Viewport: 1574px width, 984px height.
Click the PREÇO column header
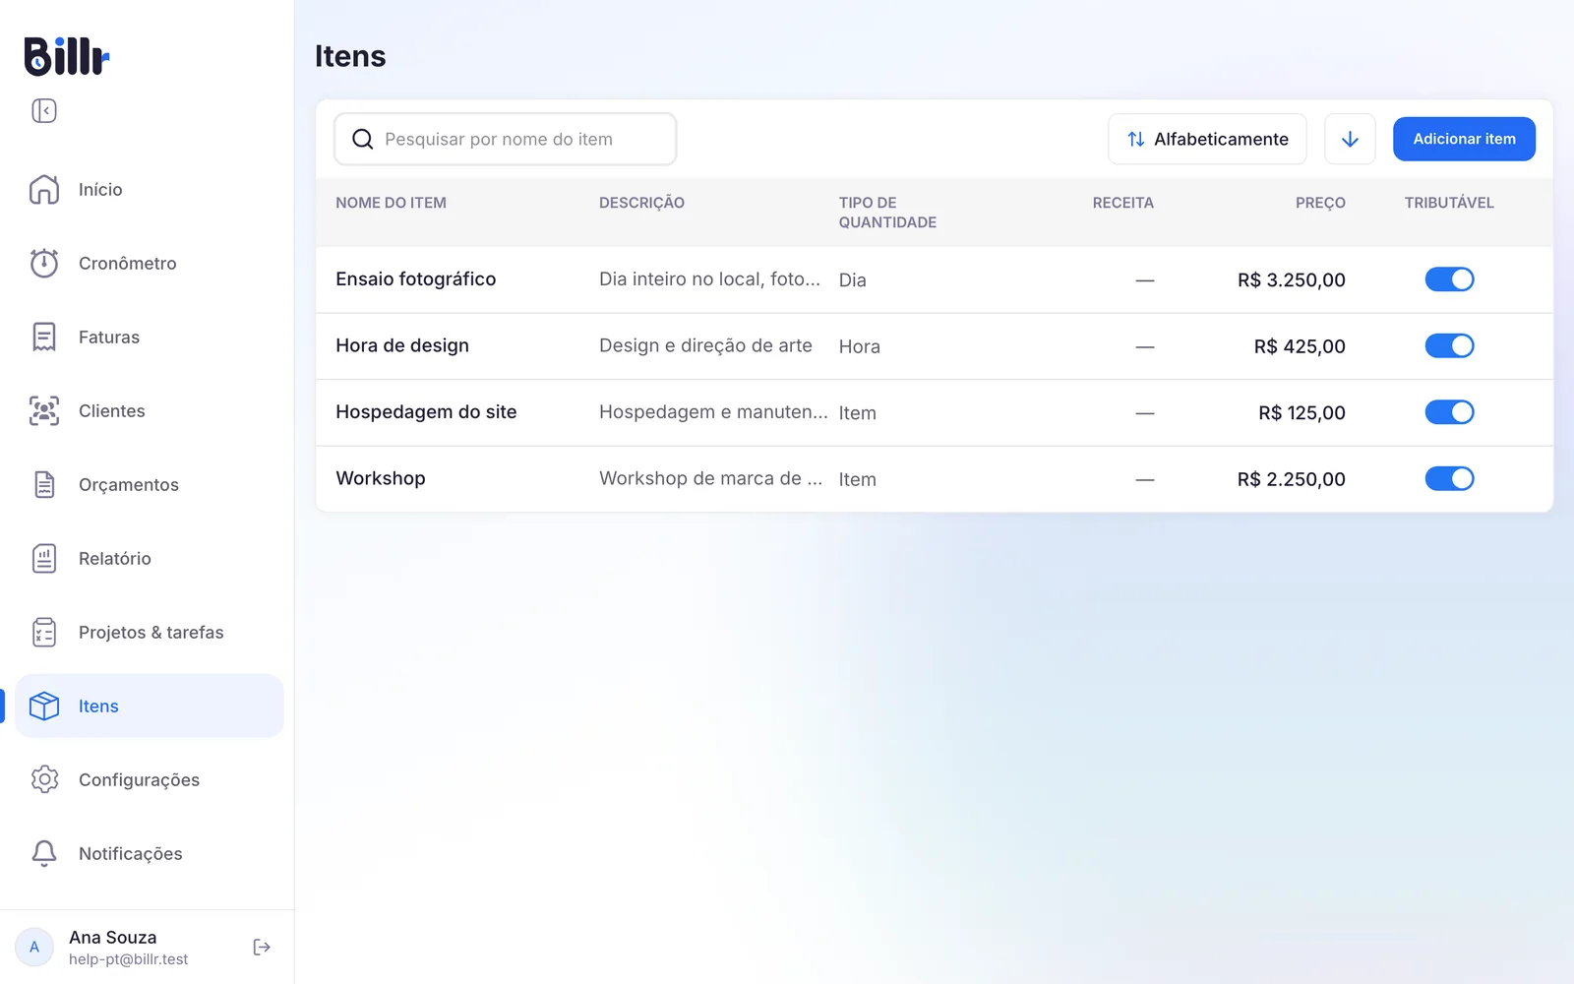pyautogui.click(x=1320, y=203)
